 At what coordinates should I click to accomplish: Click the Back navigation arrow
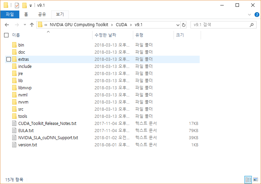pyautogui.click(x=7, y=25)
